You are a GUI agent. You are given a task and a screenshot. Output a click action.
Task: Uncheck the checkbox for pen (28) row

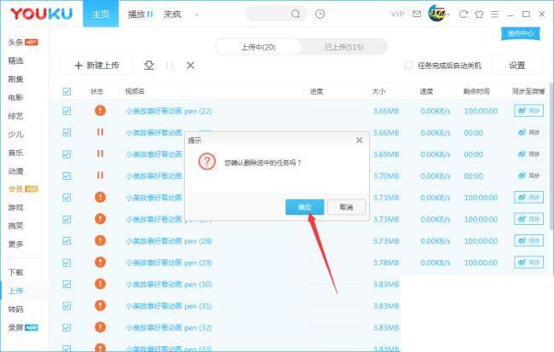pyautogui.click(x=66, y=241)
